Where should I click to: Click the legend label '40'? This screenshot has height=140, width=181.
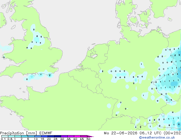click(x=75, y=139)
